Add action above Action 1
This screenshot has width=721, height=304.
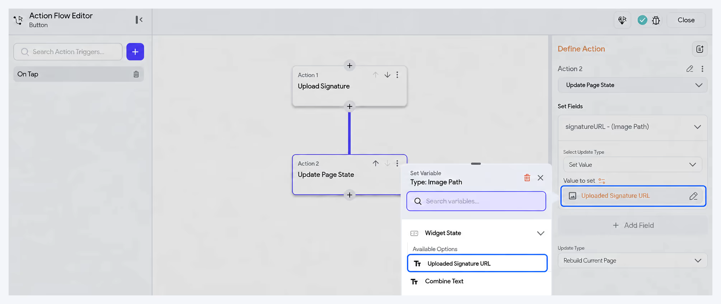click(x=349, y=66)
